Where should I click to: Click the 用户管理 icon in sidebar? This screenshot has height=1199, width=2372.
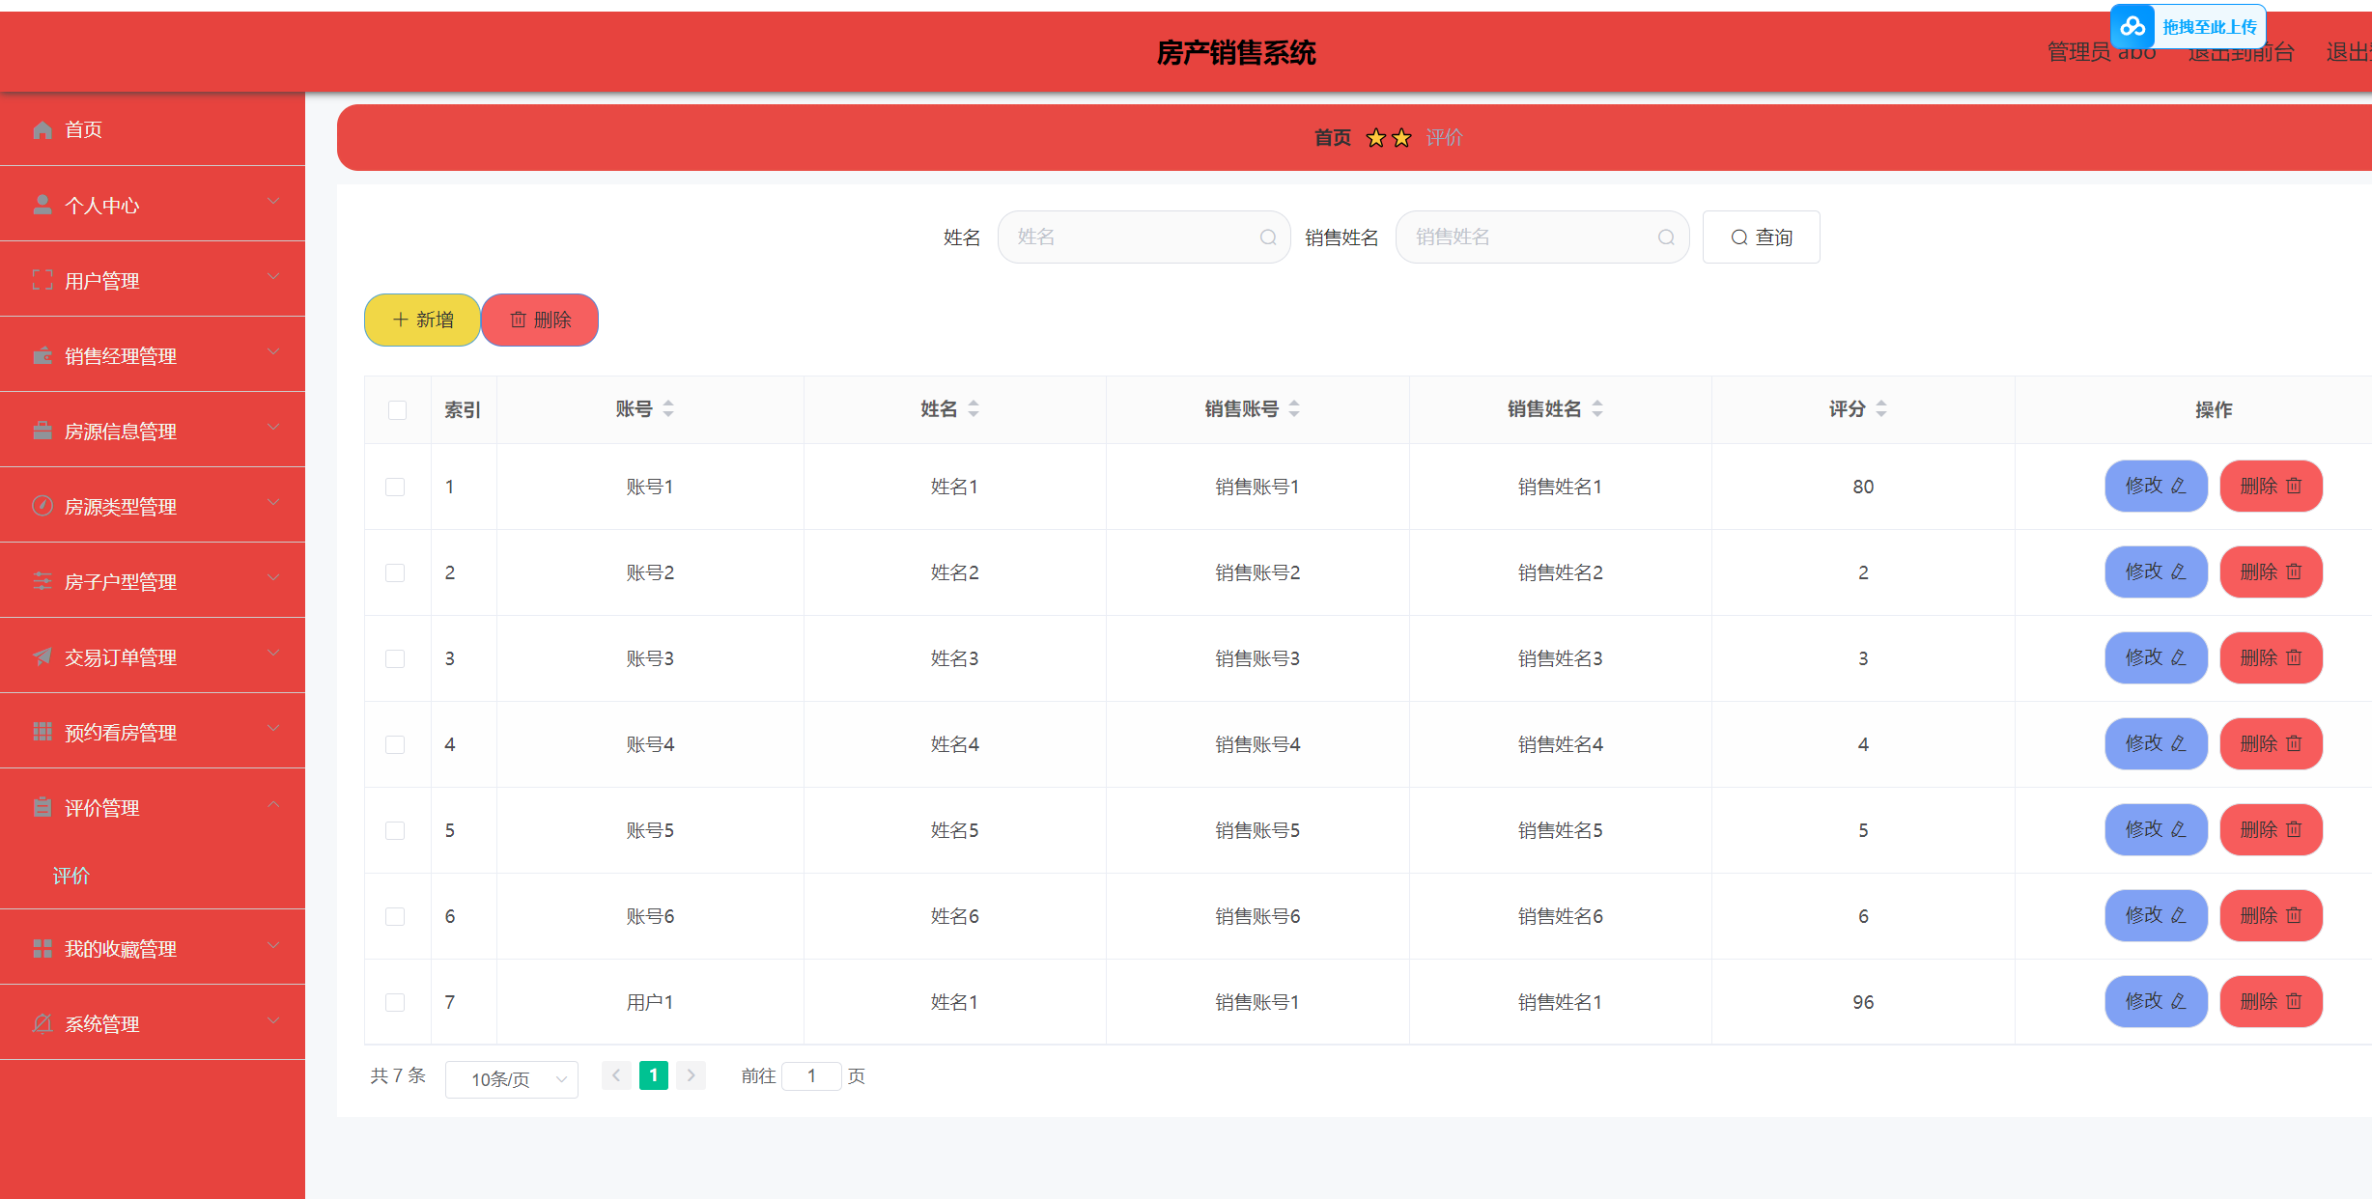42,279
